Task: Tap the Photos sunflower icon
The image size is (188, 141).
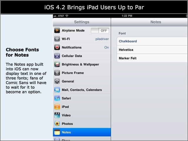Action: pos(57,124)
